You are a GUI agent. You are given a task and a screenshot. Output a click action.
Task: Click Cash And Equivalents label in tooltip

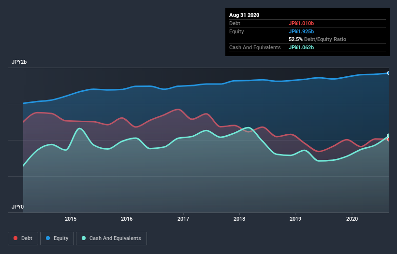tap(255, 47)
